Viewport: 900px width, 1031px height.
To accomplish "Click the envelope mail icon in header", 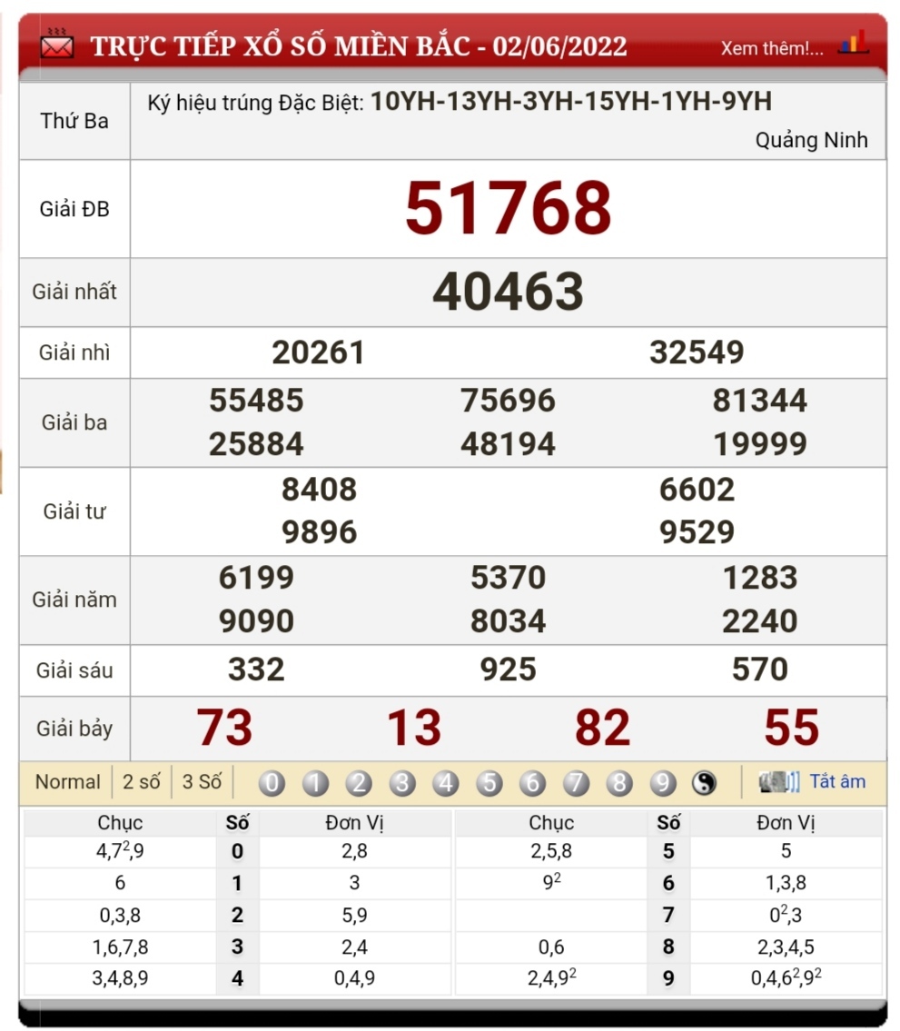I will (57, 44).
